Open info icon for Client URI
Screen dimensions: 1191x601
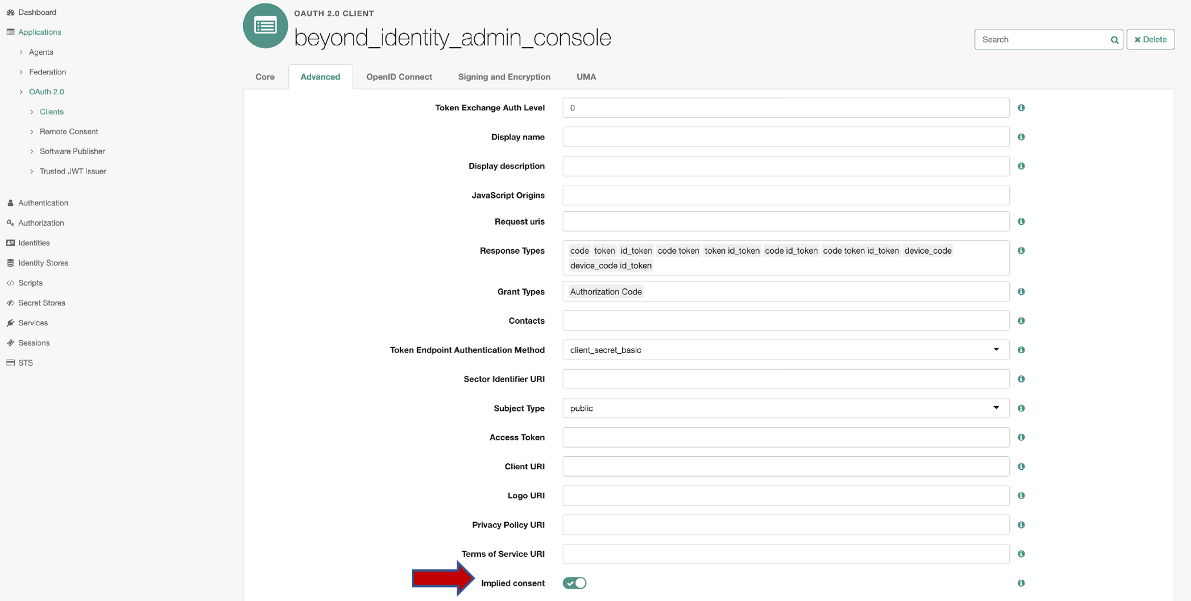point(1021,467)
